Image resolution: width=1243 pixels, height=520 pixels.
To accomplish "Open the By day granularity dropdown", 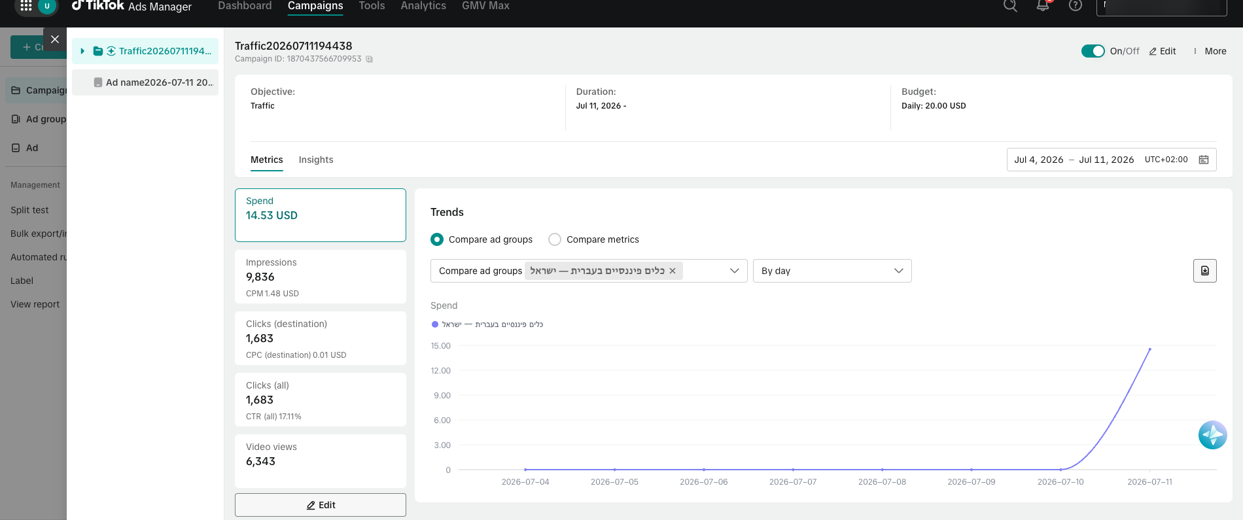I will tap(832, 271).
